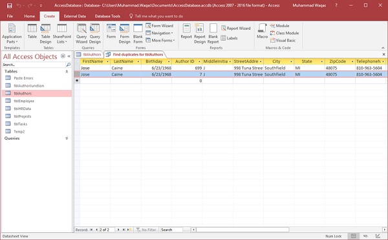Open the Visual Basic editor
The image size is (388, 240).
point(283,40)
